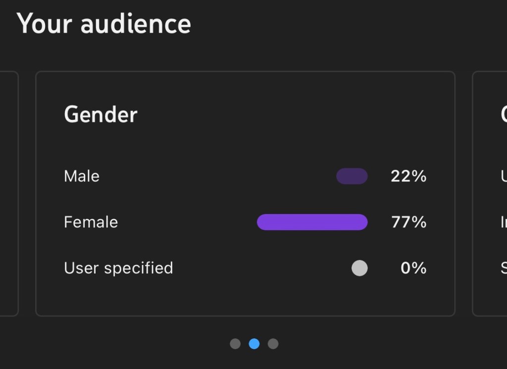Viewport: 507px width, 369px height.
Task: Click the Your audience heading
Action: (103, 23)
